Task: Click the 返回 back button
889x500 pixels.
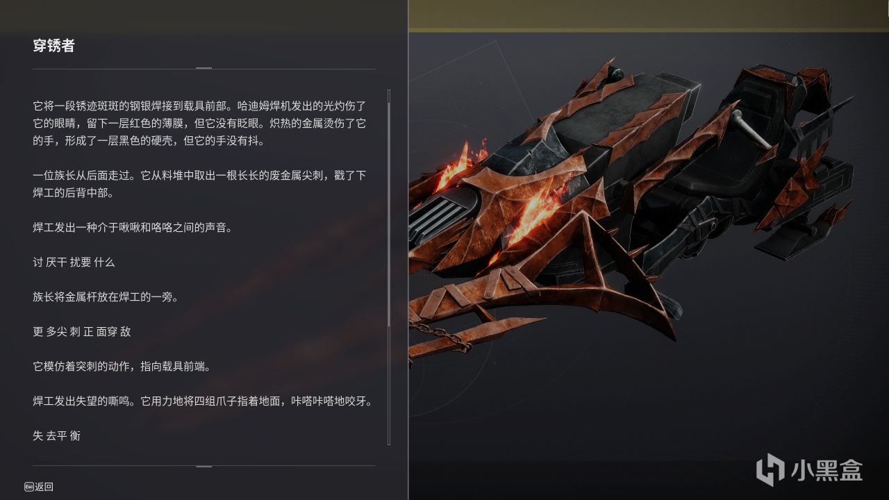Action: (44, 487)
